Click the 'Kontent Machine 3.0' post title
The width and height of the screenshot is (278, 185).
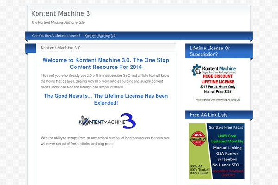tap(60, 48)
